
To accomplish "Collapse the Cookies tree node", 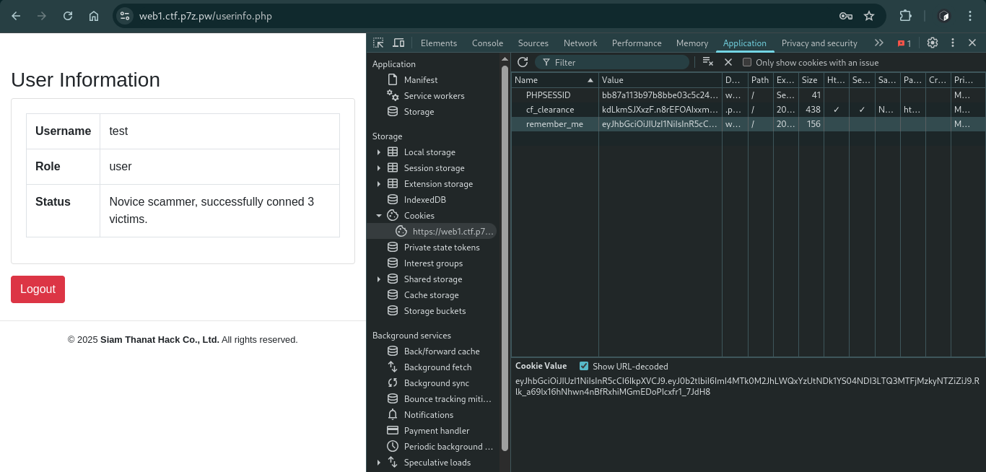I will (378, 216).
